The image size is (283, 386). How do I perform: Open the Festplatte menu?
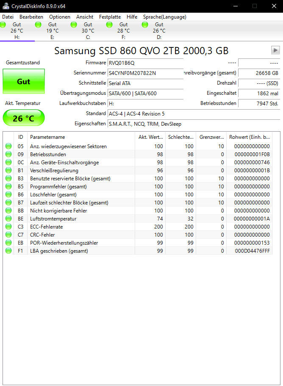110,17
